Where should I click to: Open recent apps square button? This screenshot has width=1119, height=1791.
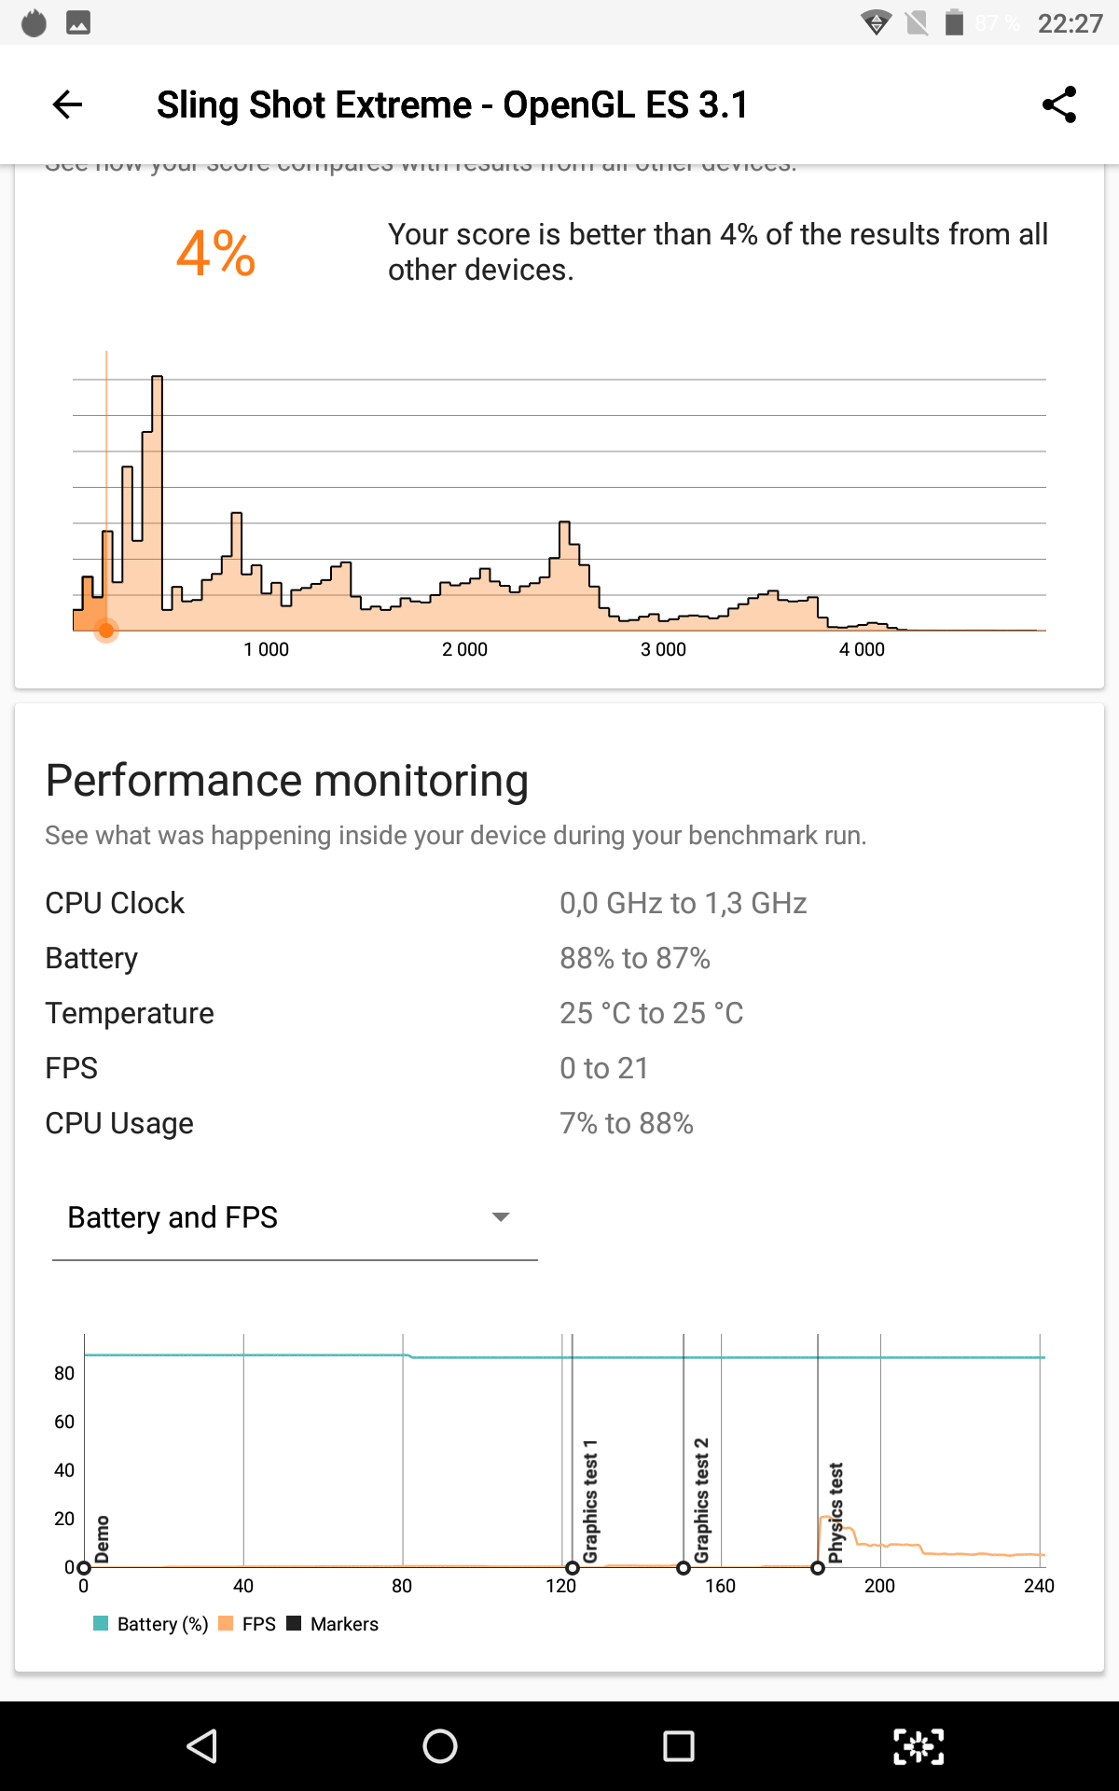click(678, 1746)
